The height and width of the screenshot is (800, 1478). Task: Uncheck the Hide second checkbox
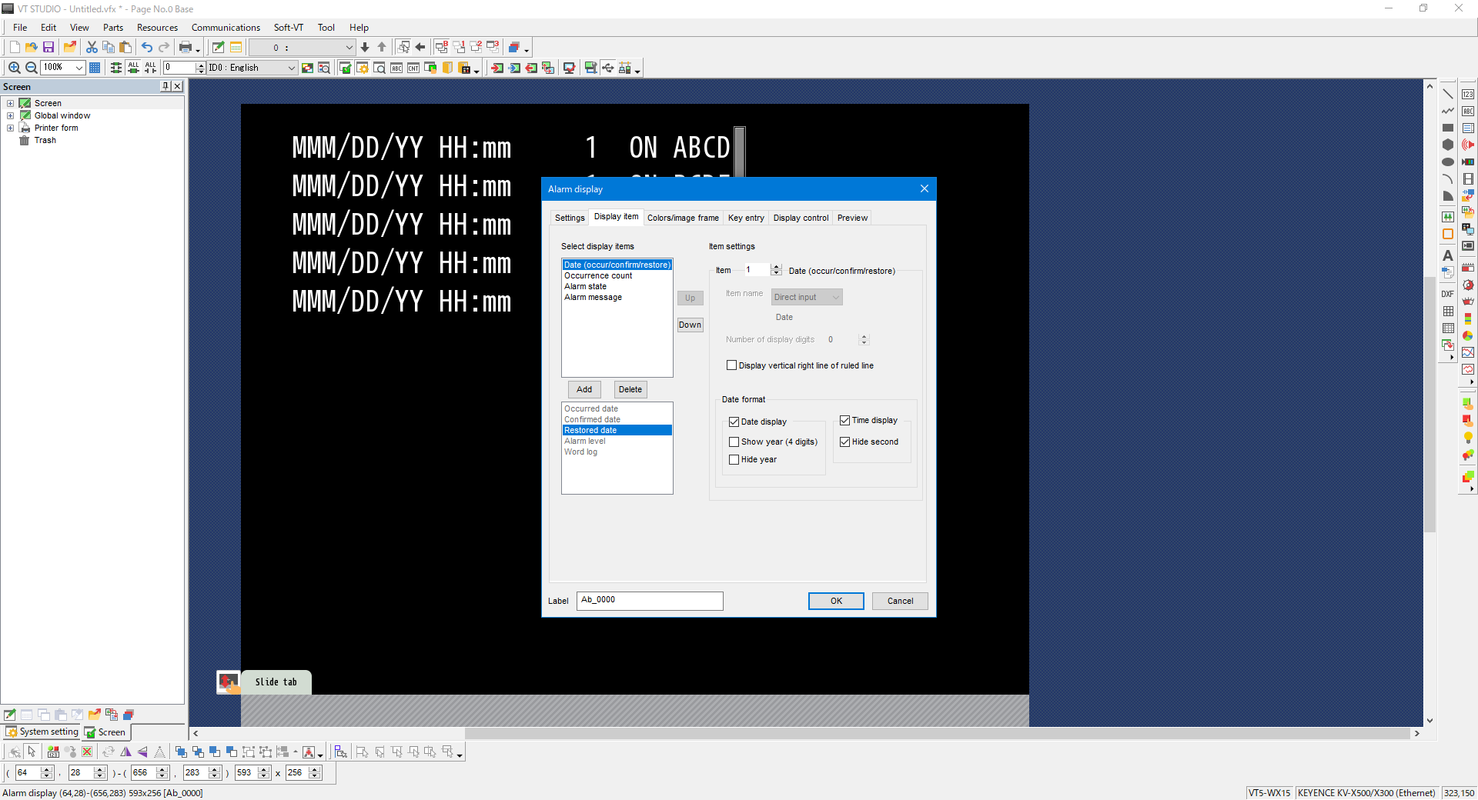(x=844, y=442)
